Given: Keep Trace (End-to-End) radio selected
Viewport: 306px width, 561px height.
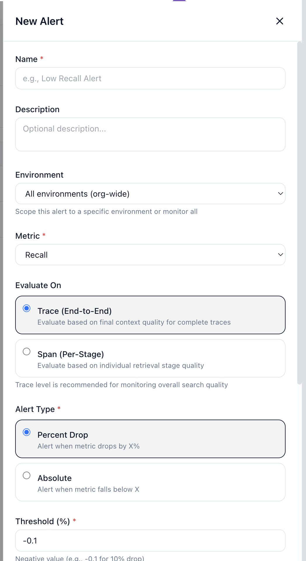Looking at the screenshot, I should click(27, 308).
